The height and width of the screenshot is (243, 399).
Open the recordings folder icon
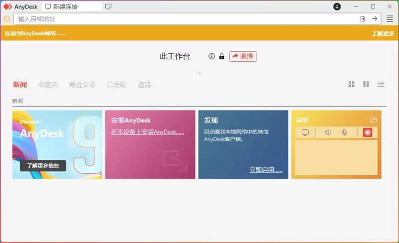374,120
